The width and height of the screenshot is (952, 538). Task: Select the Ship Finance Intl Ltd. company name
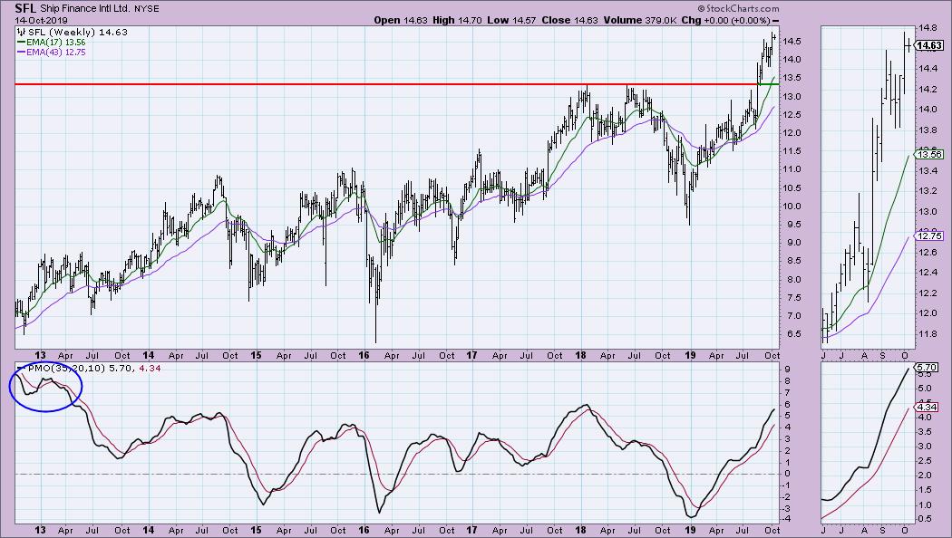click(85, 9)
